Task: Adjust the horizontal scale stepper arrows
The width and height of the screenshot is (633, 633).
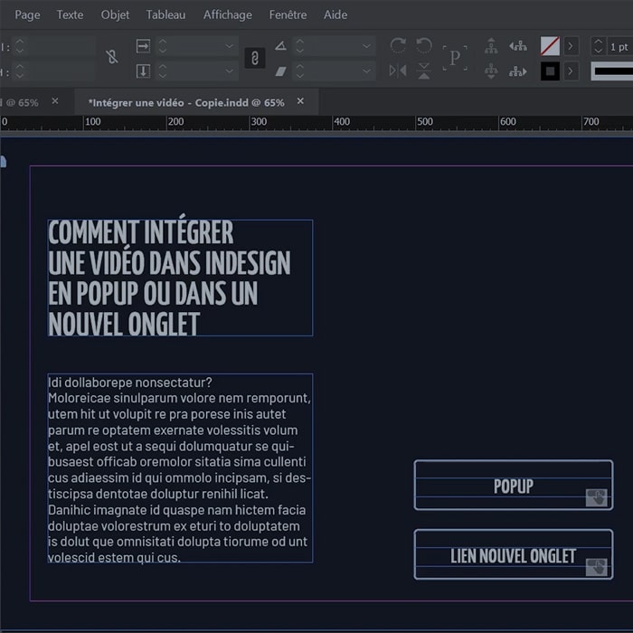Action: coord(162,46)
